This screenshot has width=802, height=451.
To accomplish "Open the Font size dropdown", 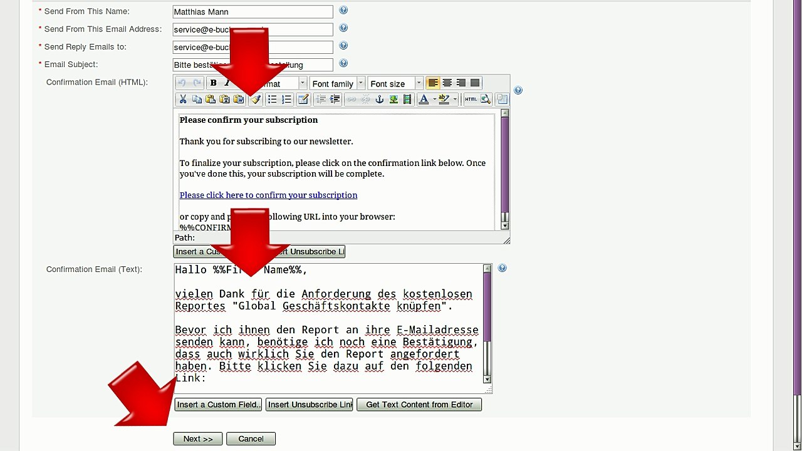I will [419, 83].
